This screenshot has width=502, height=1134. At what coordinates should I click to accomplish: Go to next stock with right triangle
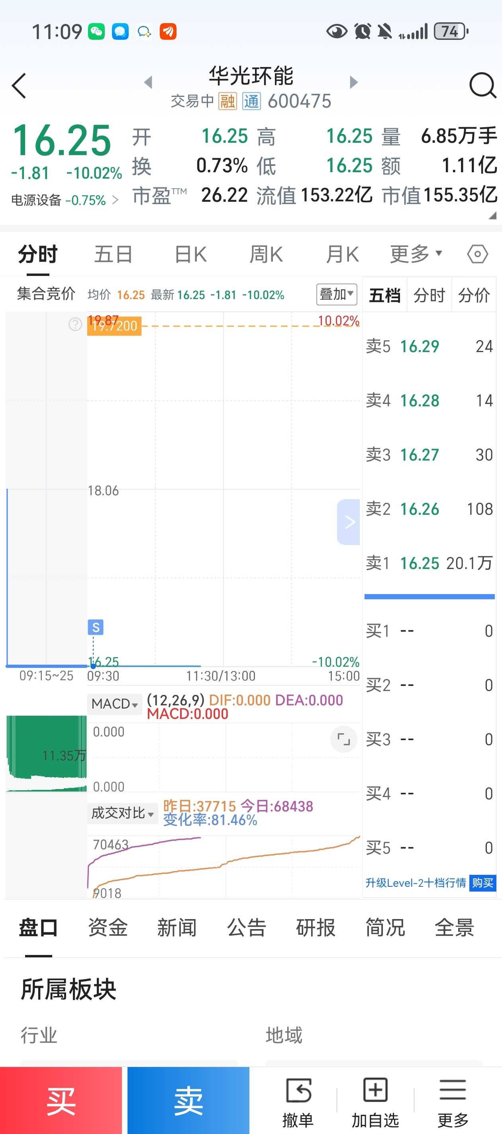[354, 82]
